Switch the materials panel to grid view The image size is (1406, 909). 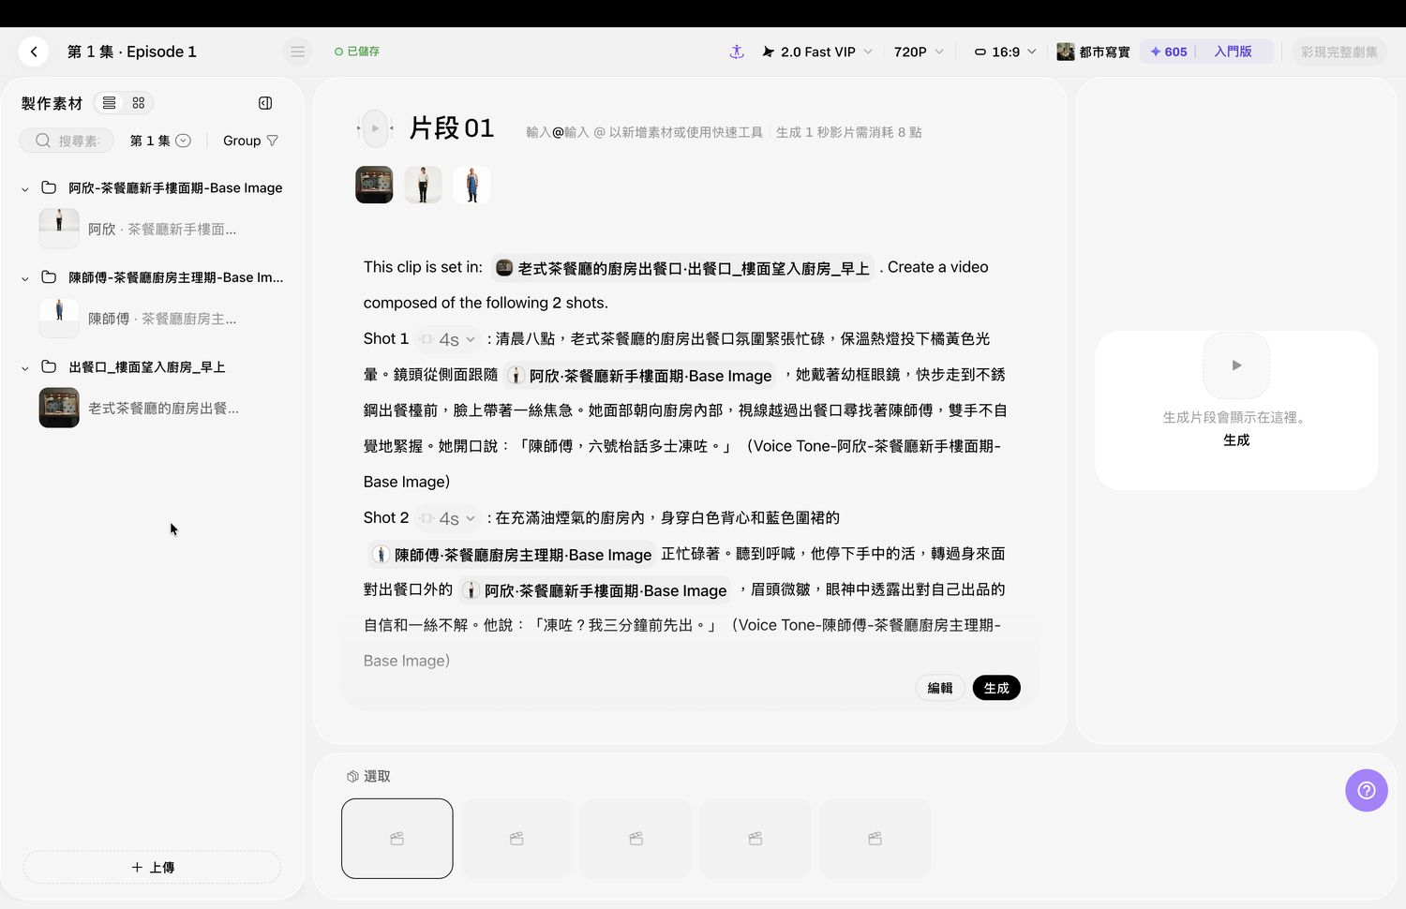[139, 103]
